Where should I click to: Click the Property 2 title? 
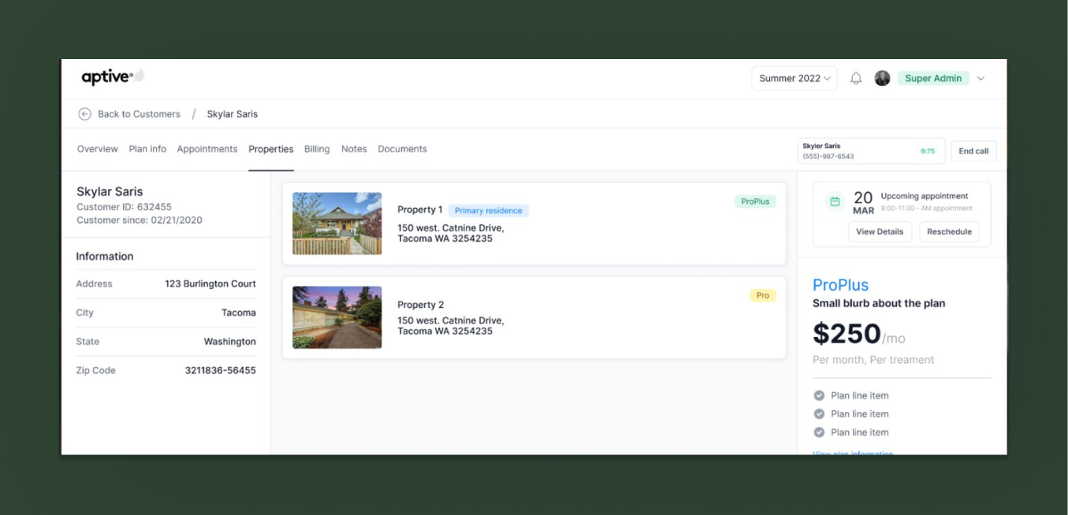tap(421, 305)
